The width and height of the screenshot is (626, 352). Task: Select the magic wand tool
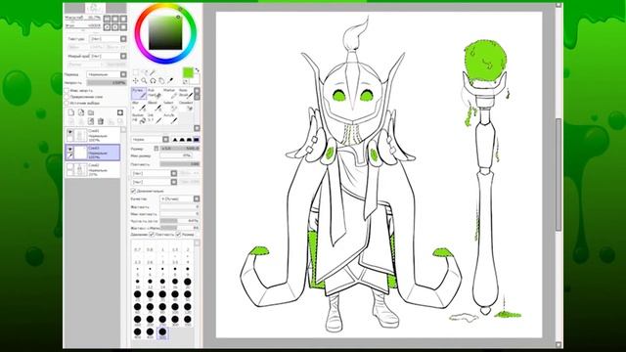click(153, 72)
